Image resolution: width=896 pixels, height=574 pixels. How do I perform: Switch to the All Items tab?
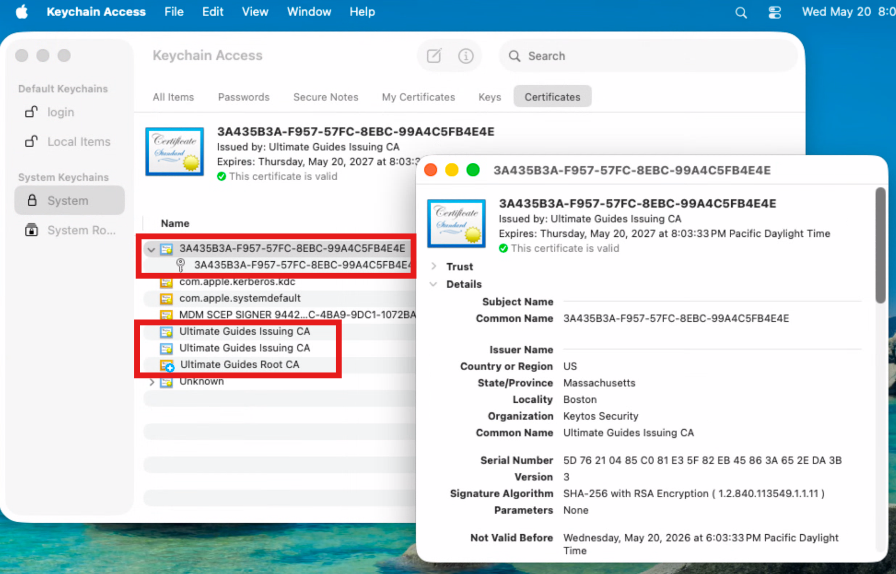click(x=173, y=97)
